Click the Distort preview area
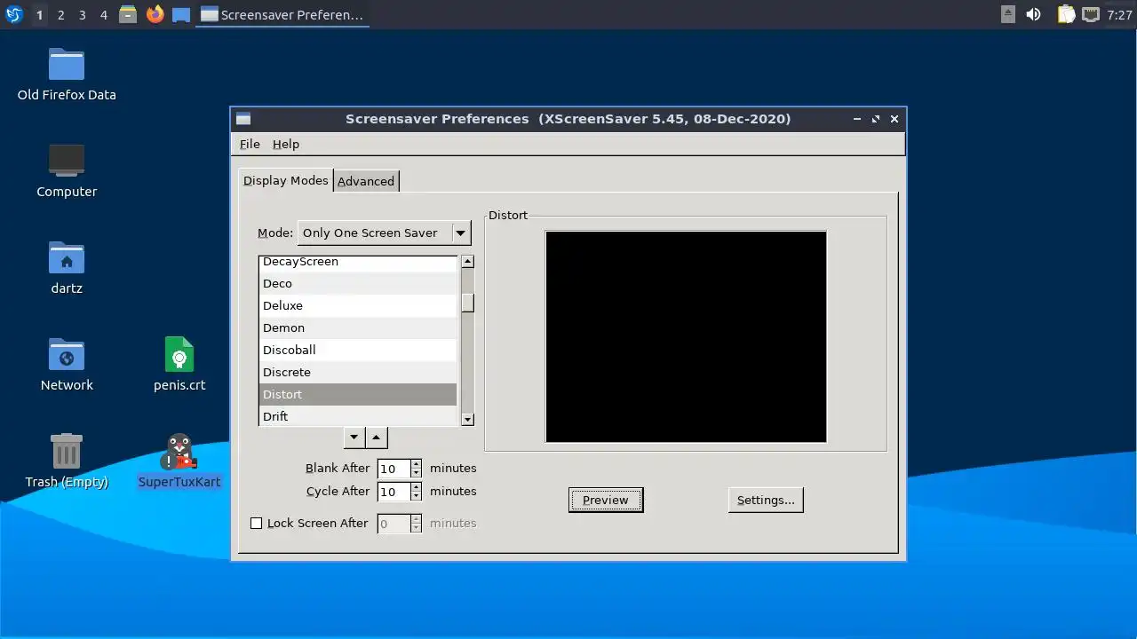 (x=686, y=336)
